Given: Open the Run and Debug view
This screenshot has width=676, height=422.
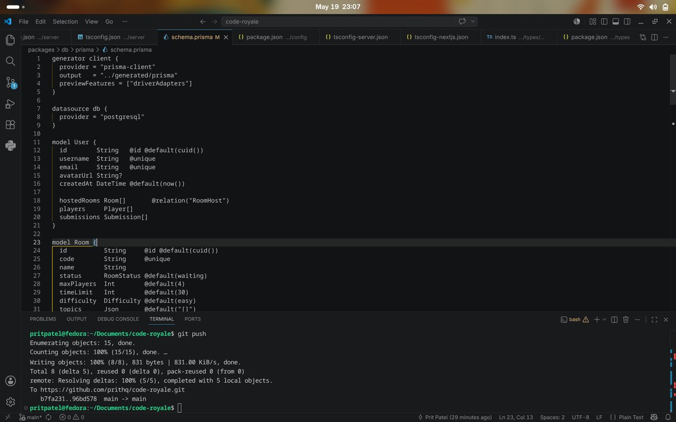Looking at the screenshot, I should point(10,104).
